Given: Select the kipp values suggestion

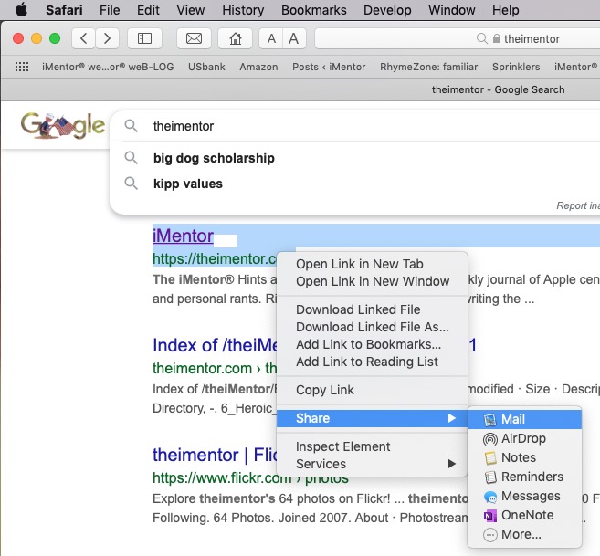Looking at the screenshot, I should (188, 184).
